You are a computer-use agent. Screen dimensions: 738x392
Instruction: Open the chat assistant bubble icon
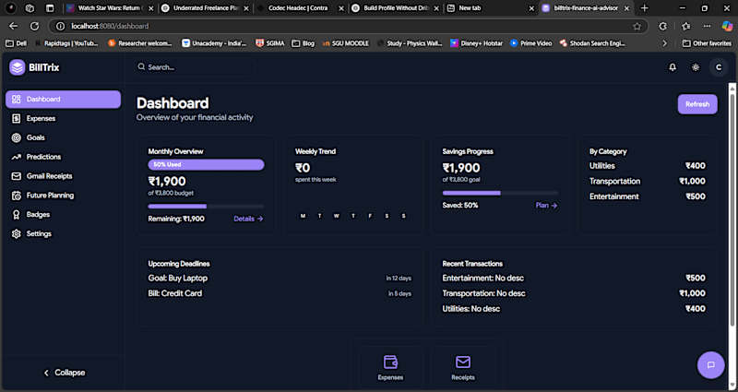click(710, 364)
